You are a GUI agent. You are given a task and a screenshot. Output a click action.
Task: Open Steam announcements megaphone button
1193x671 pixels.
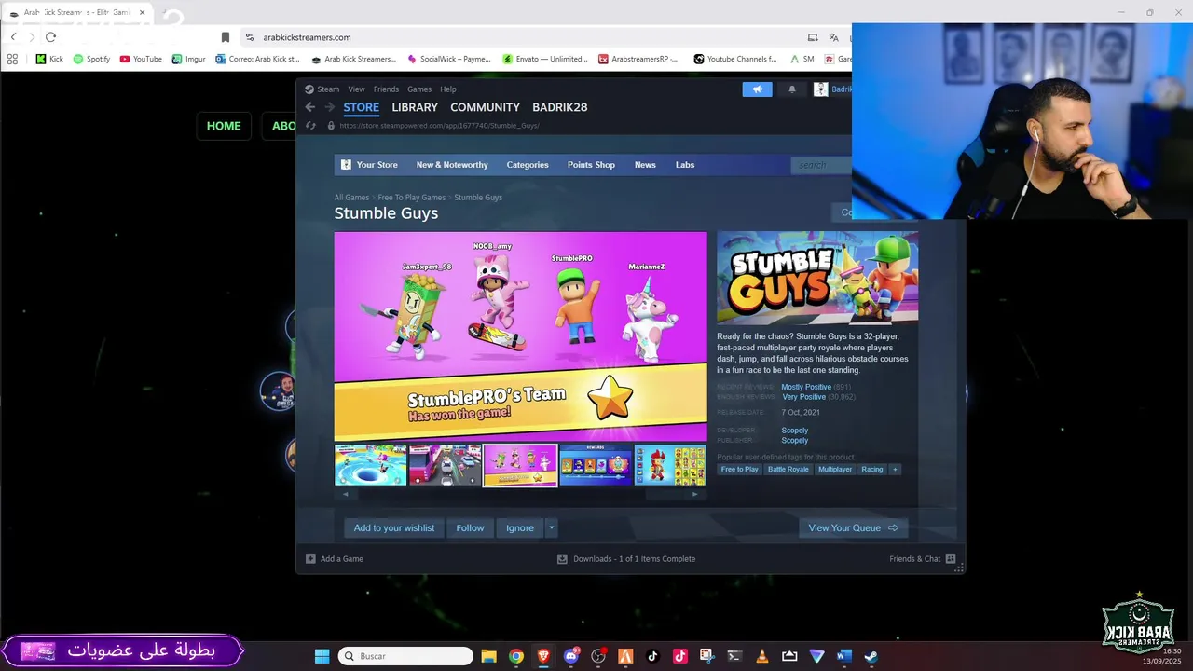coord(757,89)
